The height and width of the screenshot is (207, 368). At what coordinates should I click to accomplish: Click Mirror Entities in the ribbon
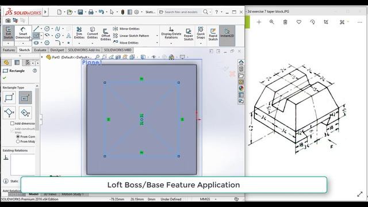click(x=126, y=29)
